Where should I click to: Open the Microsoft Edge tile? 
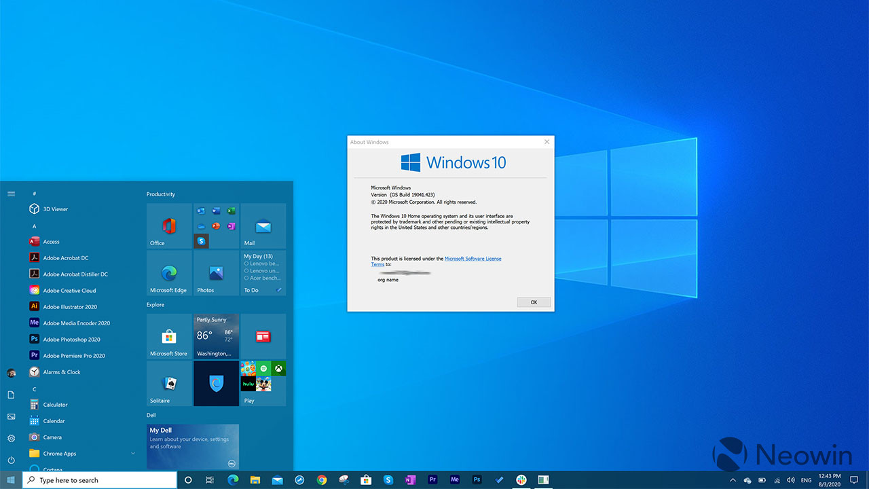169,273
